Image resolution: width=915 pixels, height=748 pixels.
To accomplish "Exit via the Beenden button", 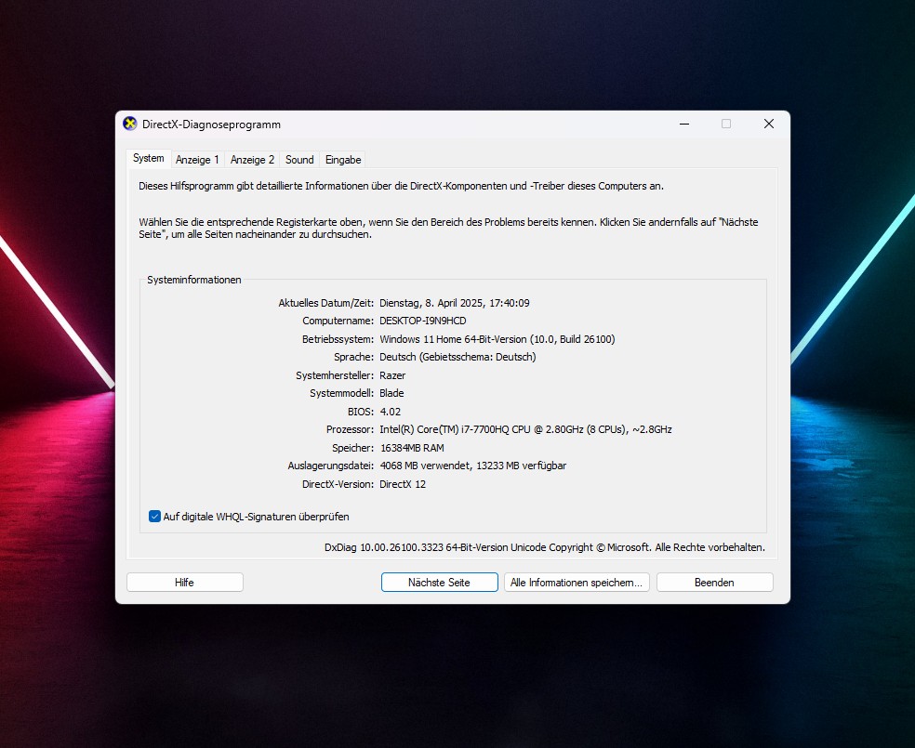I will (x=714, y=583).
